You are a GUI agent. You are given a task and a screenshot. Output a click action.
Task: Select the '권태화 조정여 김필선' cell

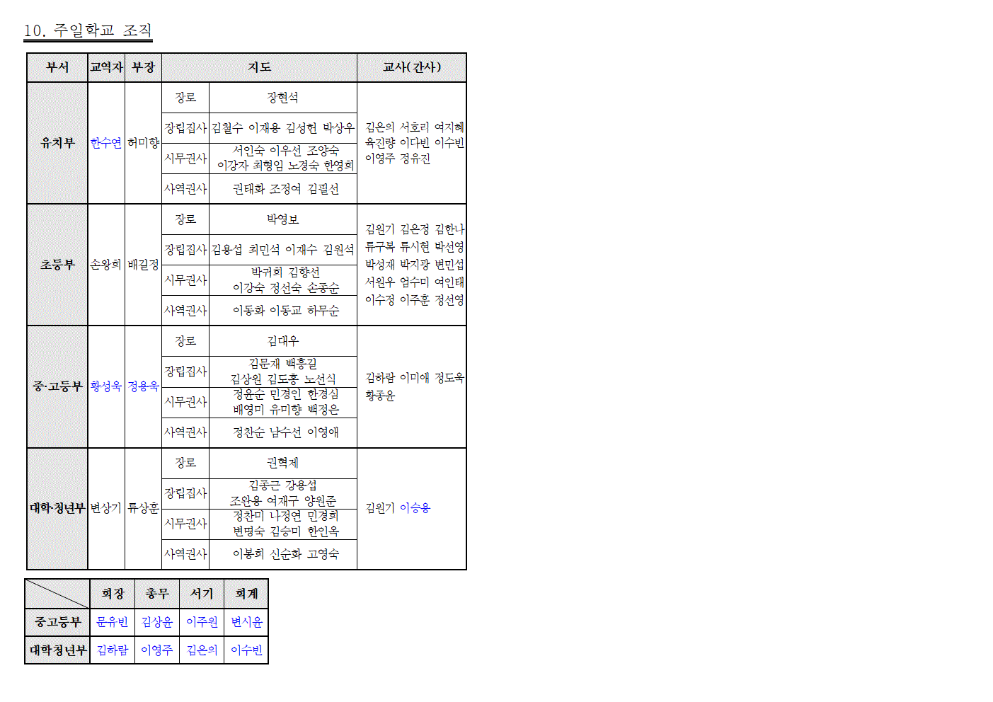[283, 188]
